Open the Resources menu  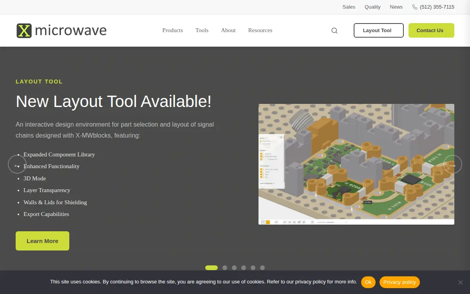click(260, 30)
